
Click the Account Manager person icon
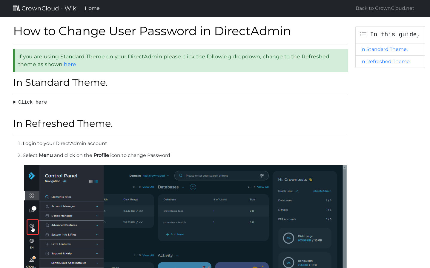tap(47, 206)
